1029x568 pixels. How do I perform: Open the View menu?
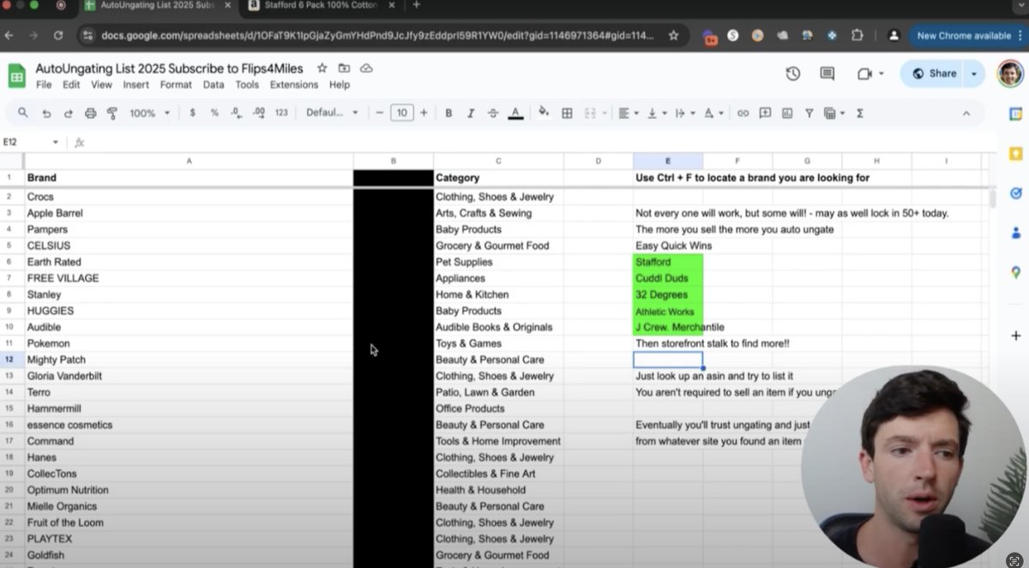(101, 85)
